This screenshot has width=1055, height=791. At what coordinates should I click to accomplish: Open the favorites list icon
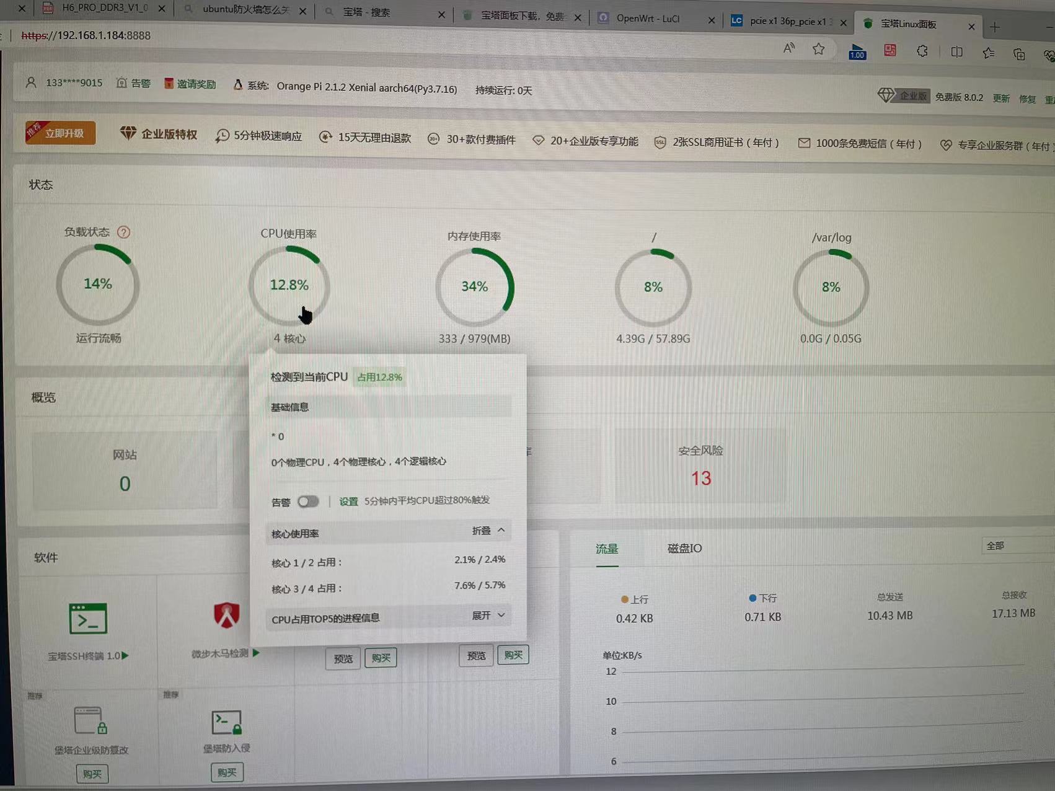click(989, 53)
